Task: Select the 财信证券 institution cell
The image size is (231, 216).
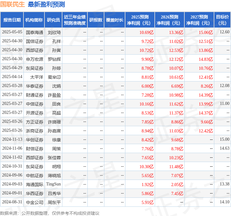Action: pos(35,149)
